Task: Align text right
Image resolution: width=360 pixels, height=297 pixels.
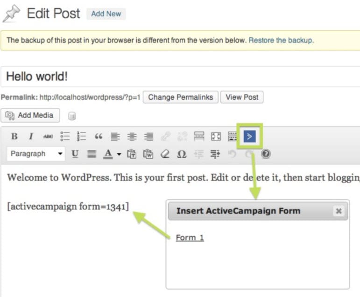Action: 149,137
